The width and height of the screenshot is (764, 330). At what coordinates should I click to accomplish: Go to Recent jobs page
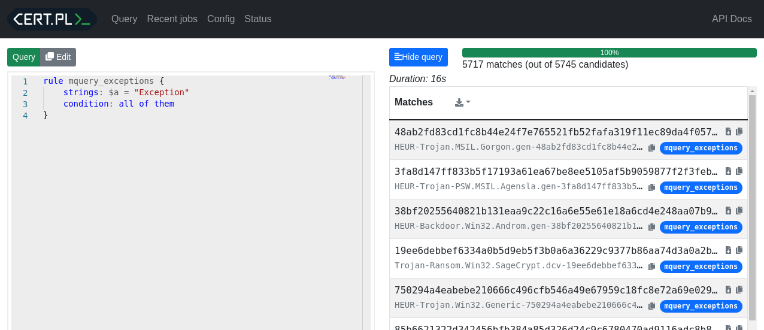coord(172,19)
